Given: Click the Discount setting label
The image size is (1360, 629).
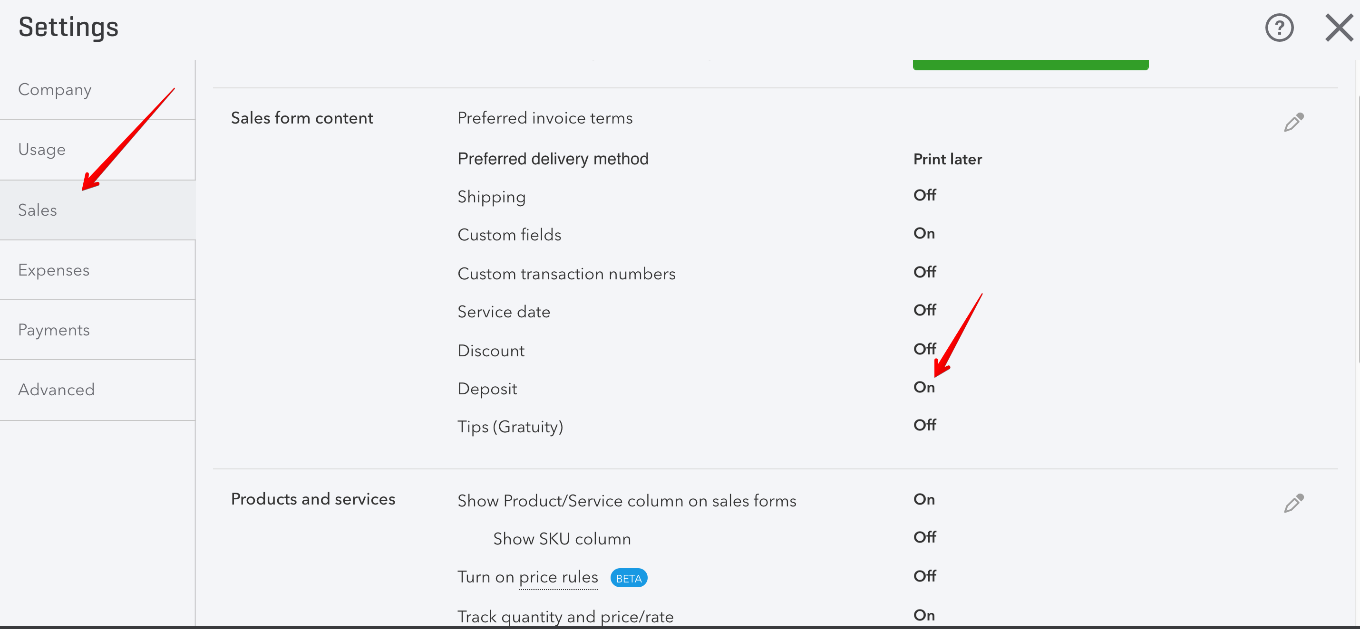Looking at the screenshot, I should pyautogui.click(x=491, y=351).
